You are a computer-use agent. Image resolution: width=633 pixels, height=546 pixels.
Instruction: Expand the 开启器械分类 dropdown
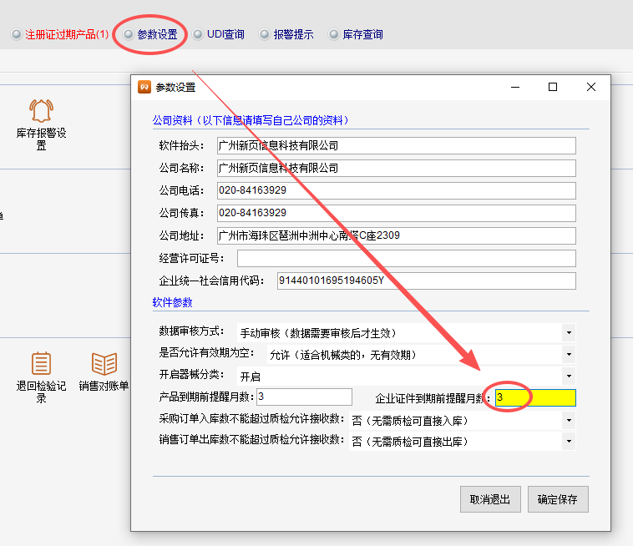click(569, 377)
